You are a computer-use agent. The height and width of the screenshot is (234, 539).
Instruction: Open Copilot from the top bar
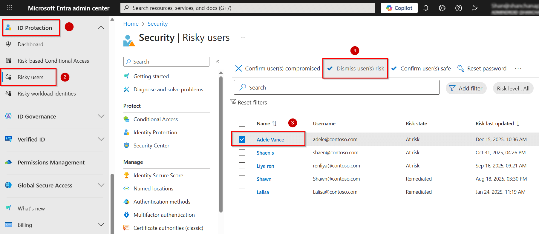[x=399, y=8]
